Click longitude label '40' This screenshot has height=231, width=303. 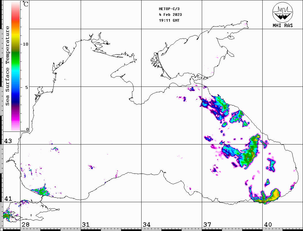coord(268,224)
